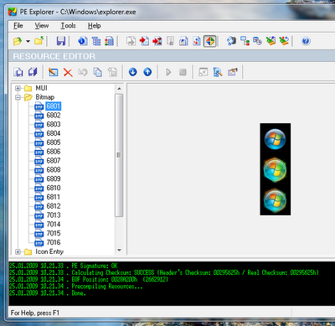Click the Delay Import icon with double red arrows
Viewport: 335px width, 326px height.
(x=157, y=41)
